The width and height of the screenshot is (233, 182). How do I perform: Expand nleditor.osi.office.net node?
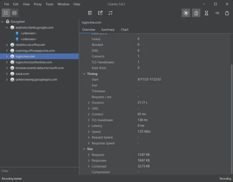click(x=7, y=45)
